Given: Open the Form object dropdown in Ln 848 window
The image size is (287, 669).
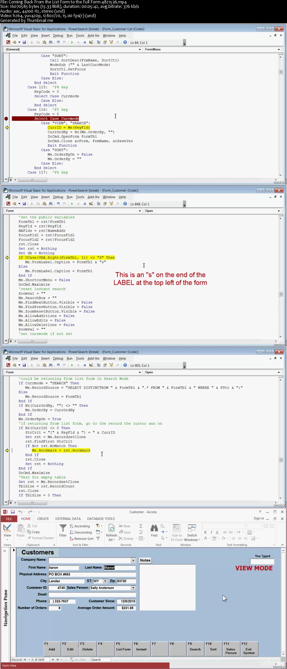Looking at the screenshot, I should coord(140,211).
